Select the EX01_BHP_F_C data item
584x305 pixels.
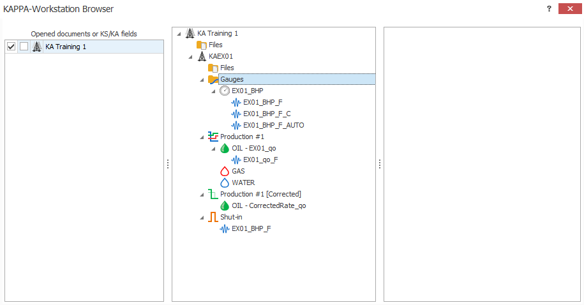(x=267, y=114)
